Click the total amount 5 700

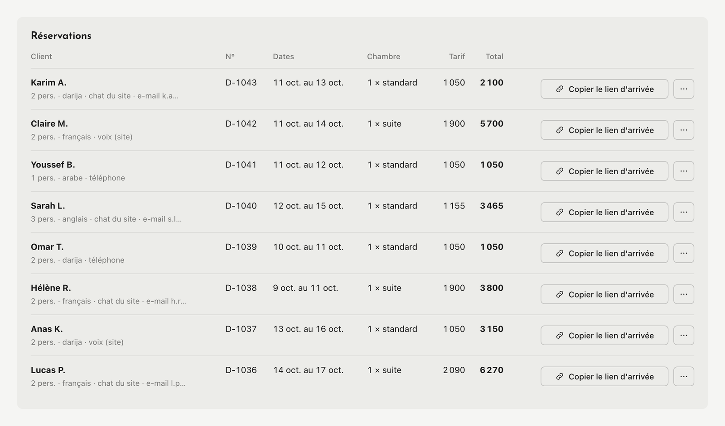[x=492, y=124]
